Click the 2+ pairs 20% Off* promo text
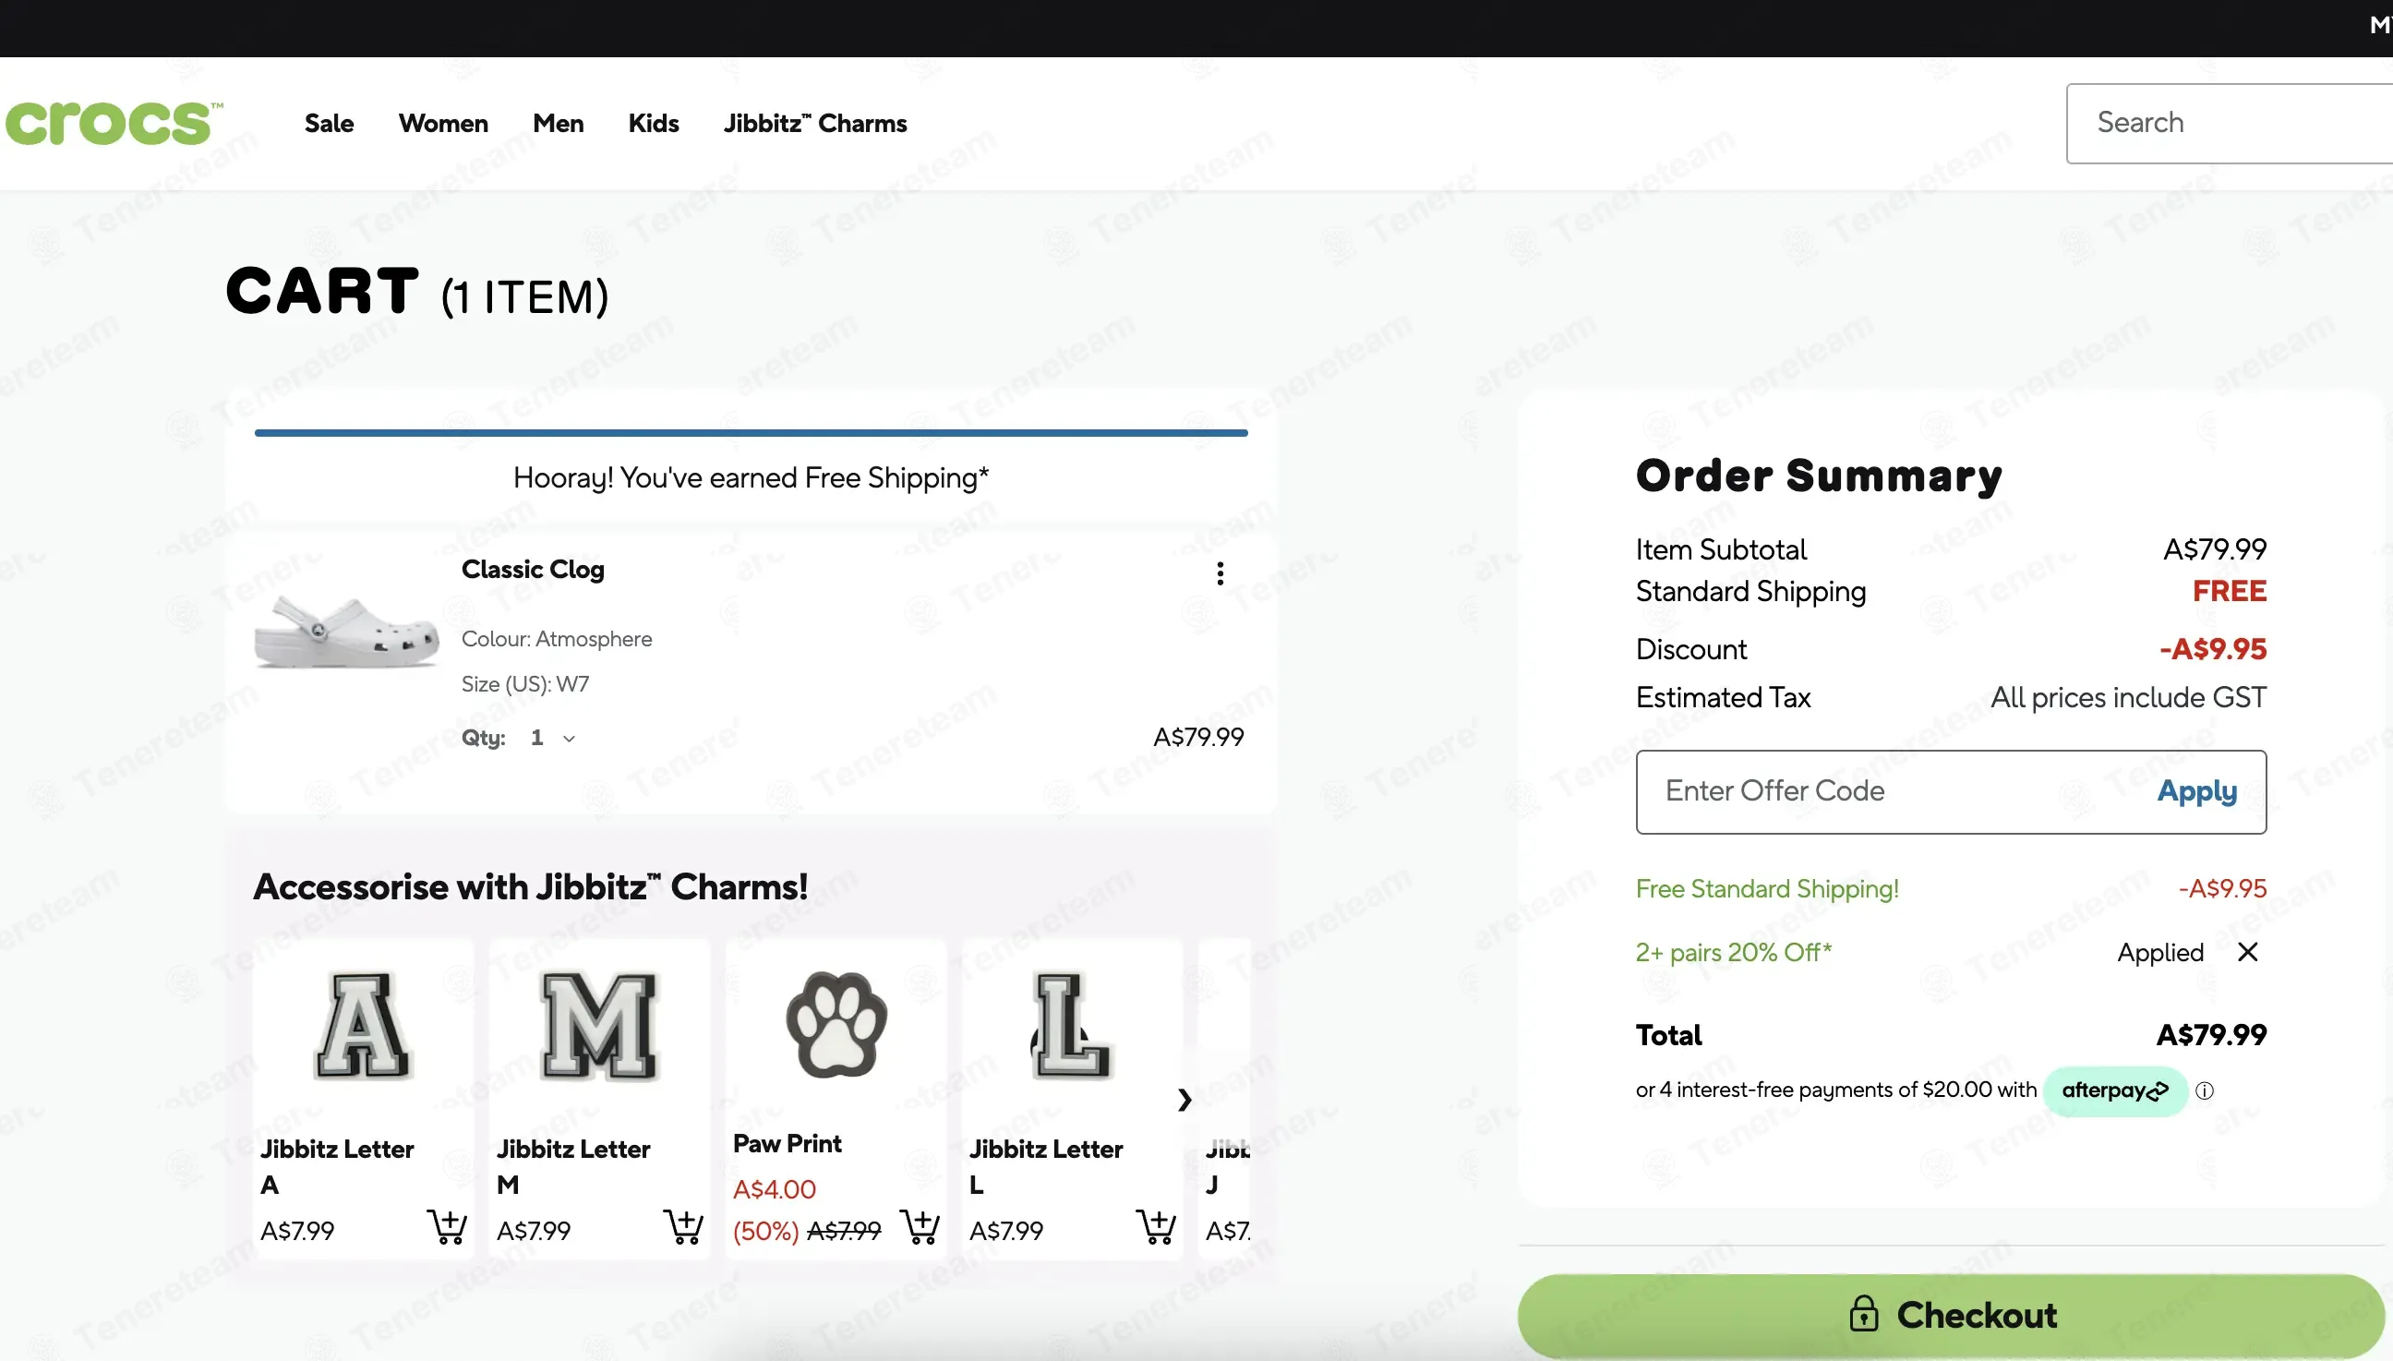Screen dimensions: 2393x1361 (1733, 952)
